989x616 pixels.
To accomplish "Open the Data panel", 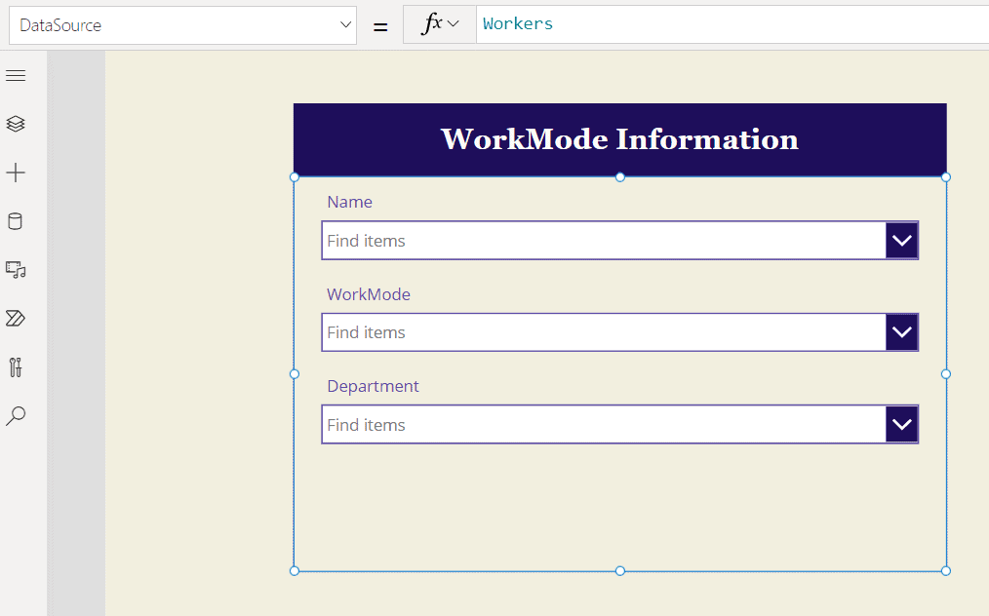I will click(x=16, y=221).
